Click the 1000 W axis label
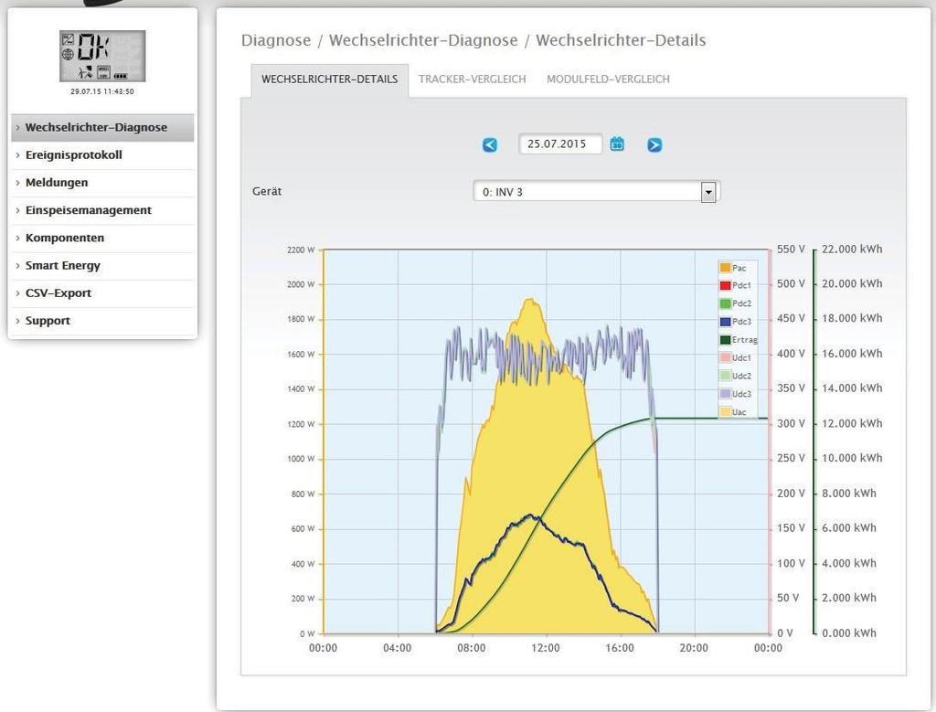This screenshot has height=712, width=936. click(300, 459)
